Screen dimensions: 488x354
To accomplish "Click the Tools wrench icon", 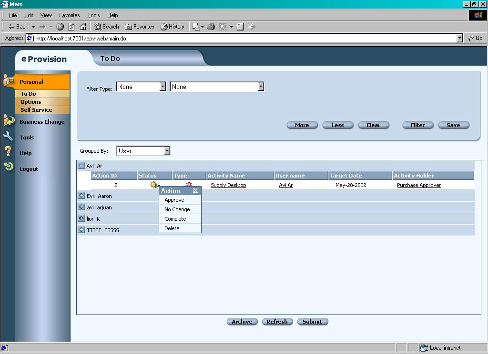I will coord(8,137).
